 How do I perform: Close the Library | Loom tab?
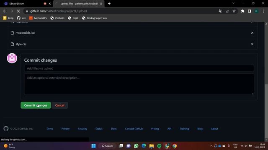[50, 4]
